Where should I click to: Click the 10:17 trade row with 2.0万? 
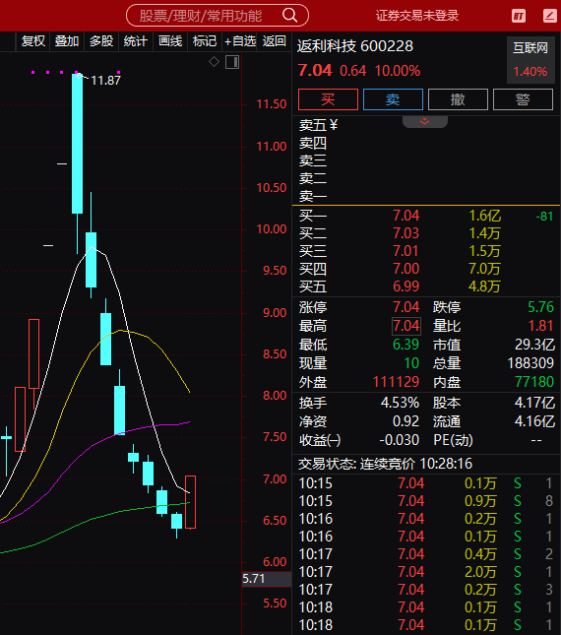coord(424,572)
